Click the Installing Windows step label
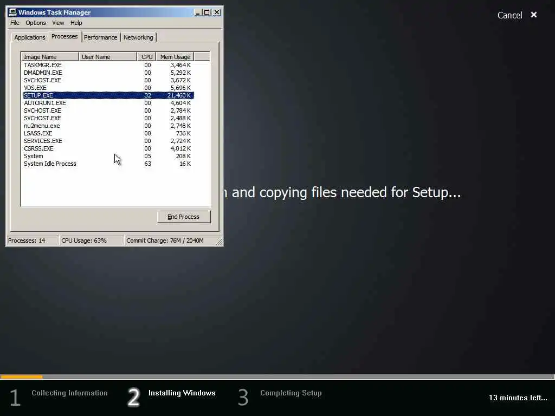This screenshot has height=416, width=555. [x=182, y=393]
